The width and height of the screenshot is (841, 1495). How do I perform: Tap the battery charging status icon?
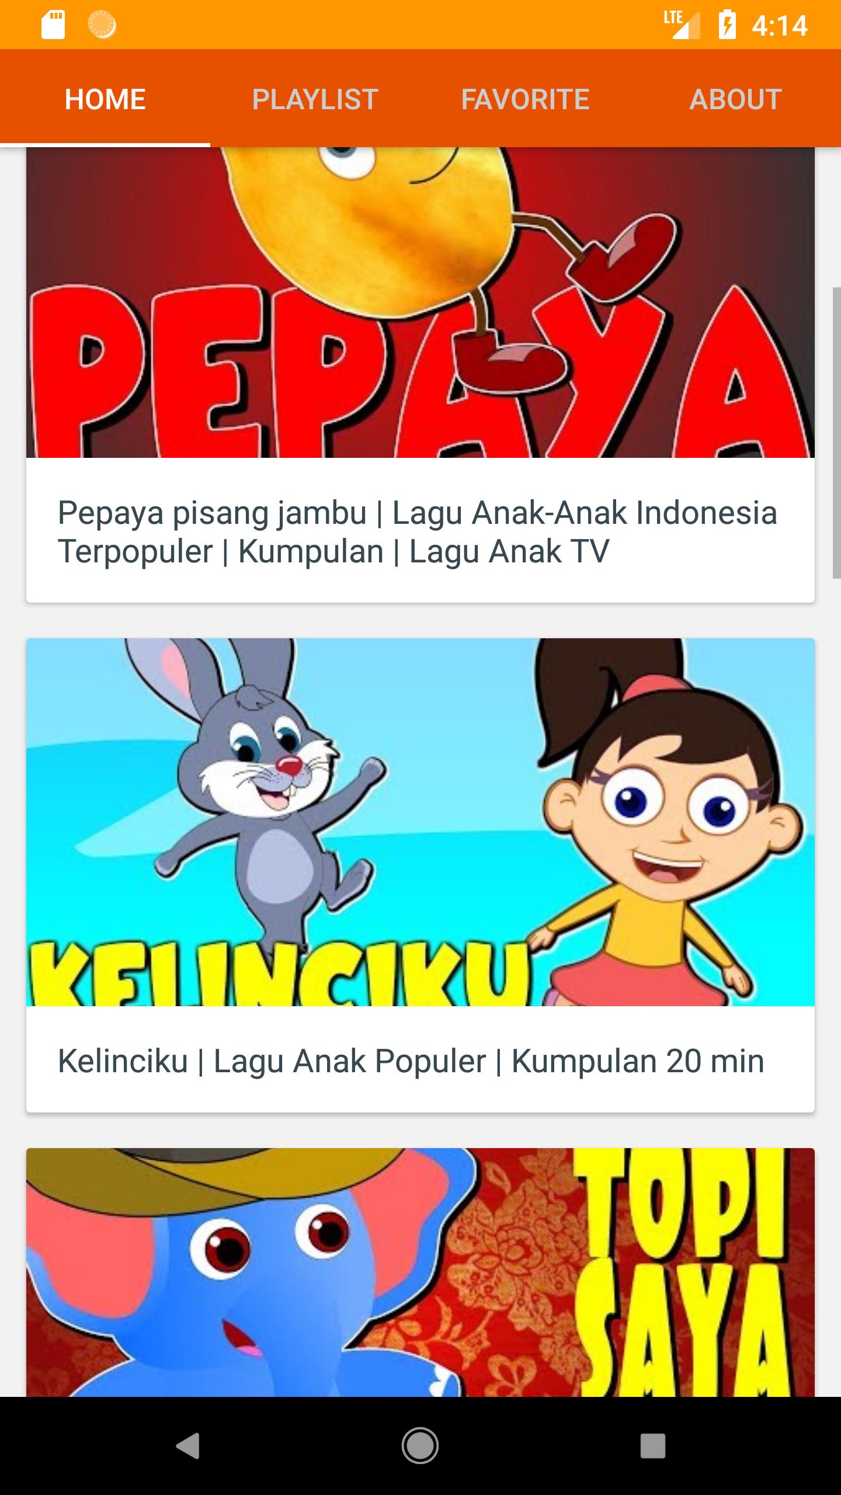pyautogui.click(x=727, y=25)
